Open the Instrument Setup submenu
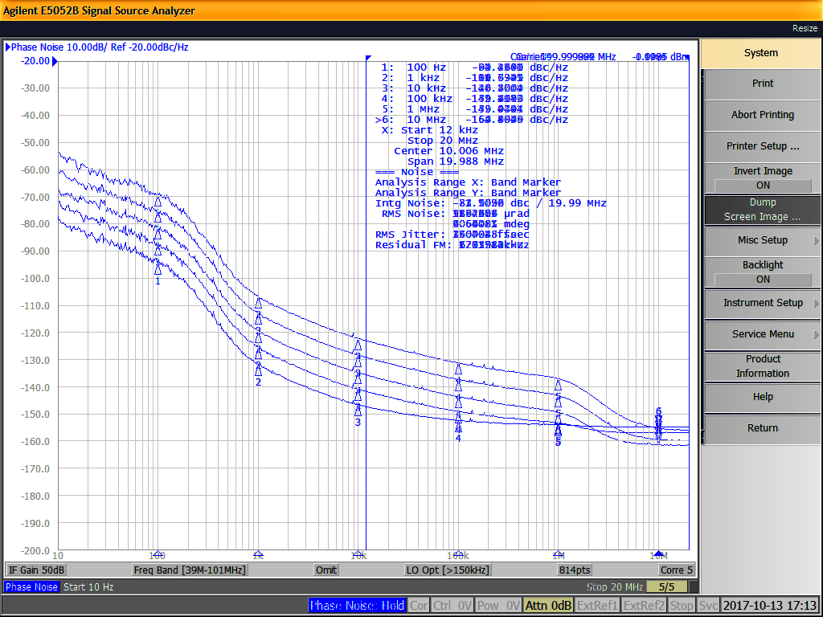Screen dimensions: 823x617 pyautogui.click(x=760, y=304)
